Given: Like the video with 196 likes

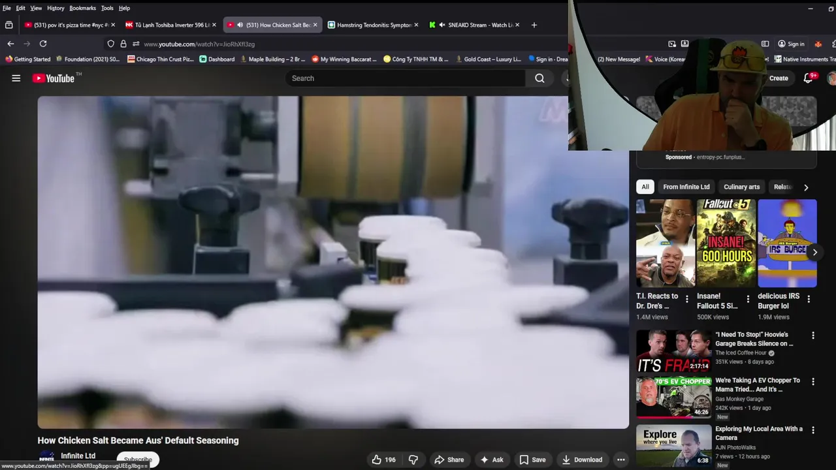Looking at the screenshot, I should coord(384,460).
